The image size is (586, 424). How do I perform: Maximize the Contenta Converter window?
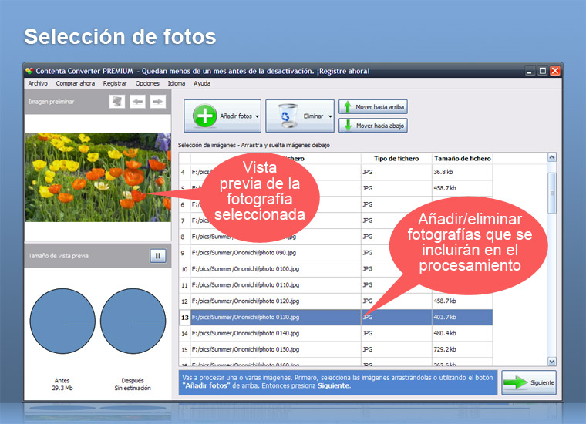542,71
